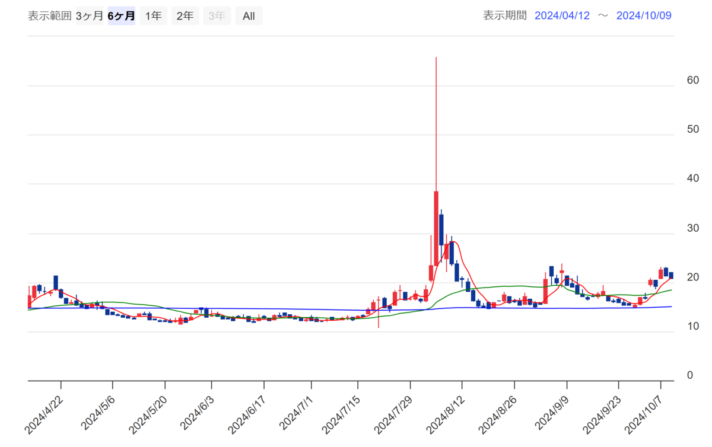Select the 6ヶ月 display range
This screenshot has height=447, width=712.
[x=121, y=16]
